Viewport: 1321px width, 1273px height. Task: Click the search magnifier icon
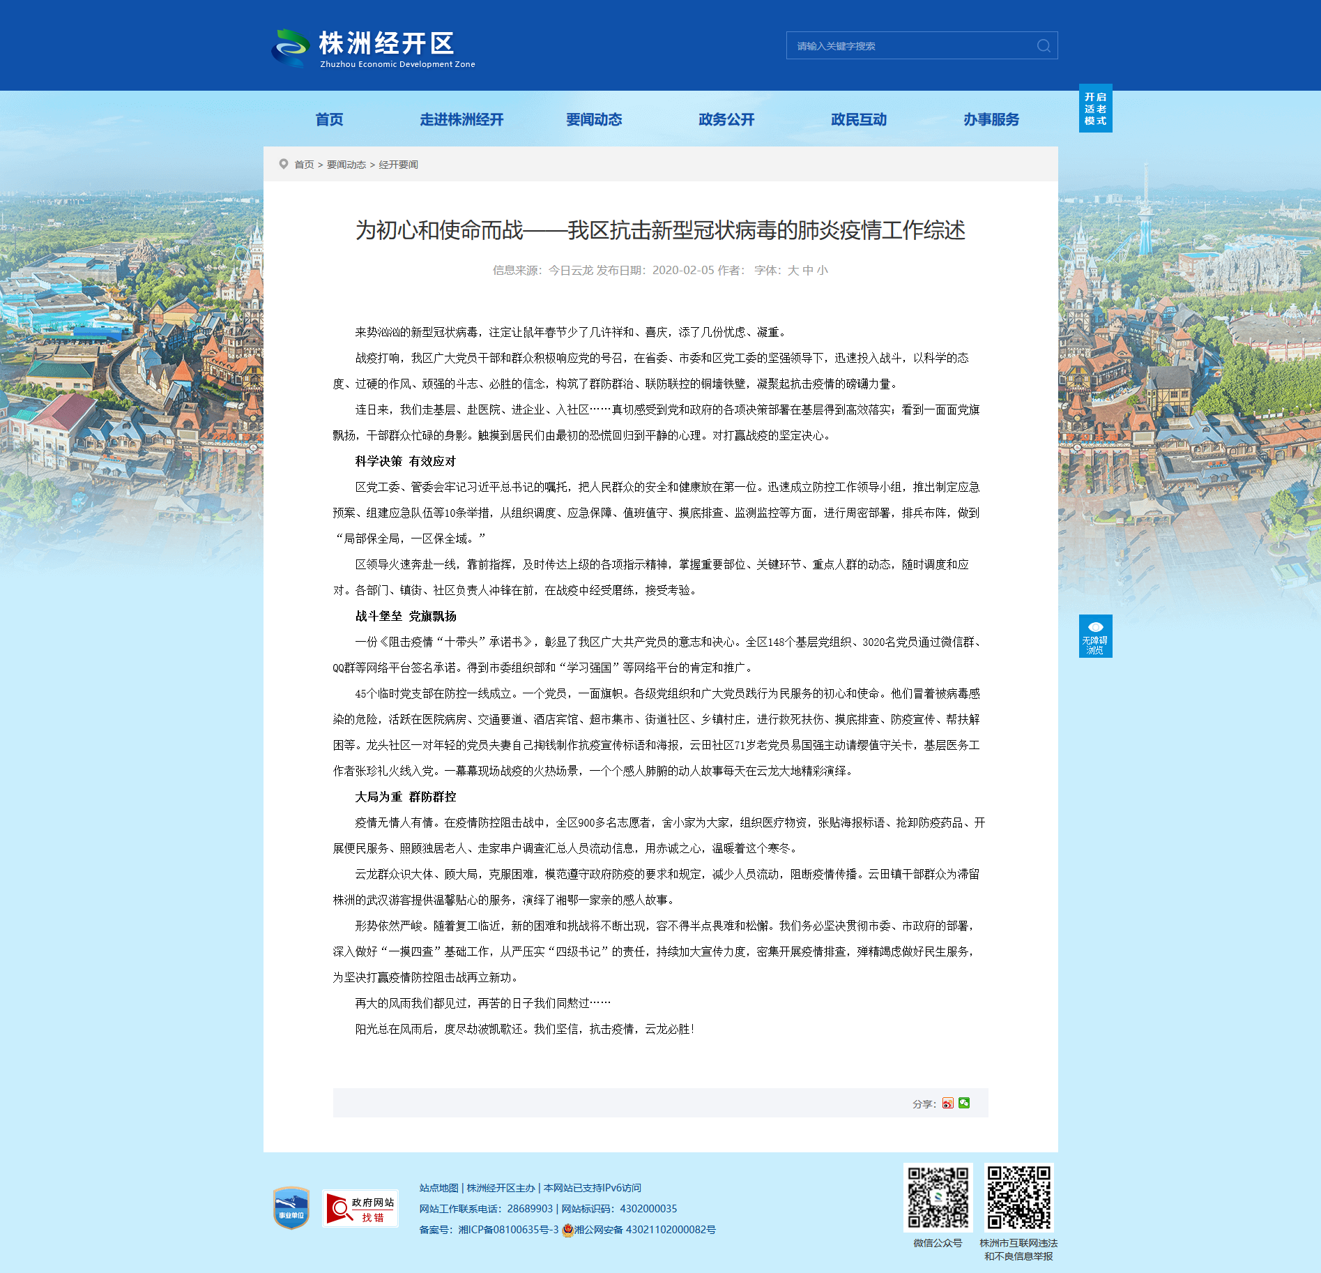1043,46
